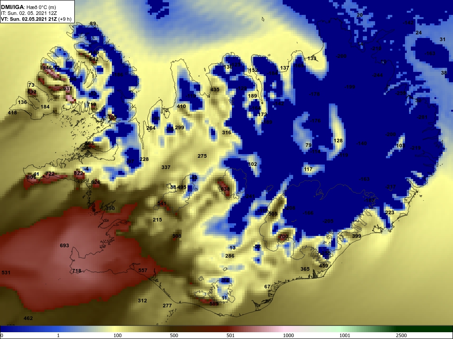This screenshot has height=339, width=453.
Task: Click the map value '152'
Action: [253, 70]
